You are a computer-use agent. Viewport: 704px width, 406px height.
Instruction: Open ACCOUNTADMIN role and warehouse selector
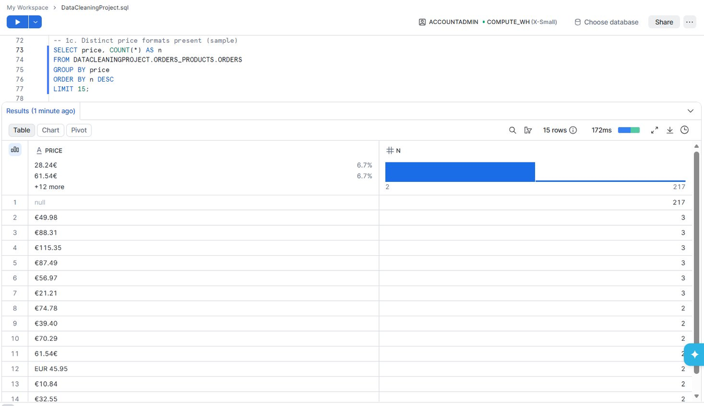488,22
